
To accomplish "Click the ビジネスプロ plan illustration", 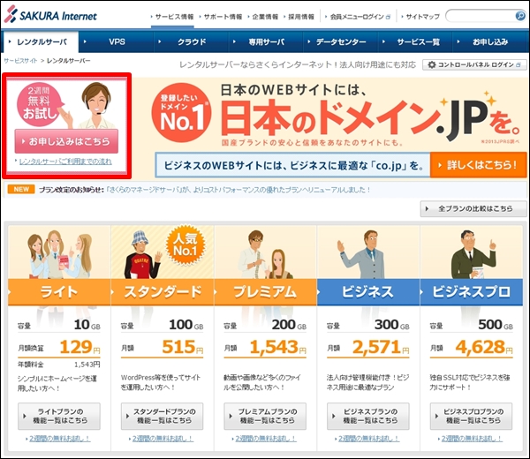I will [x=473, y=254].
